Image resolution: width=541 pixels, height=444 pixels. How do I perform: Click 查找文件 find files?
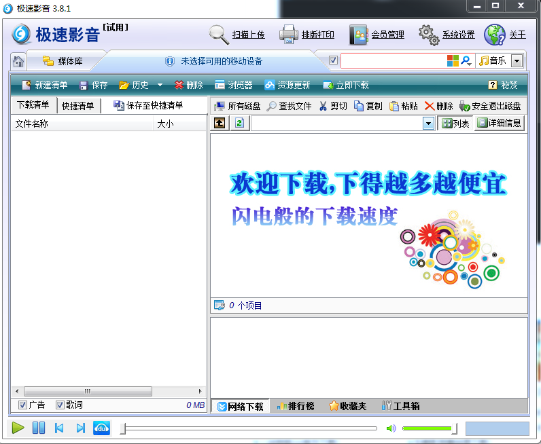[289, 106]
